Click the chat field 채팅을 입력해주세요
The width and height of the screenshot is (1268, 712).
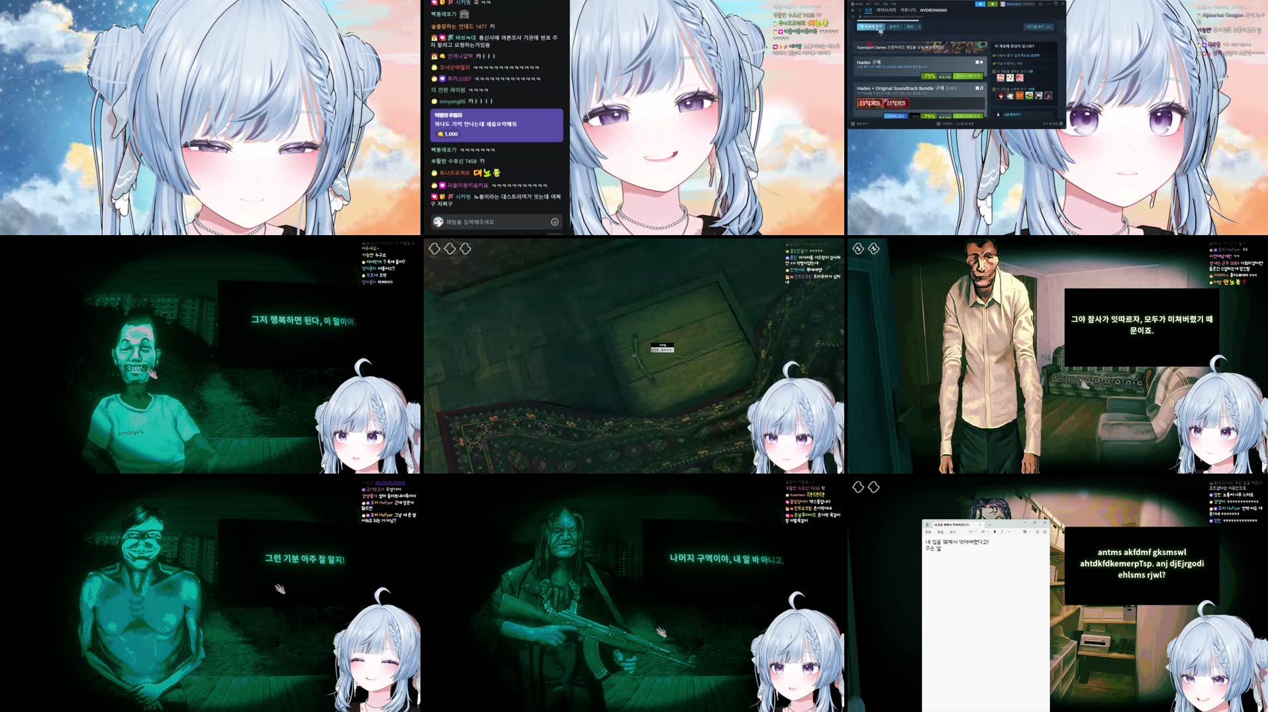click(497, 222)
